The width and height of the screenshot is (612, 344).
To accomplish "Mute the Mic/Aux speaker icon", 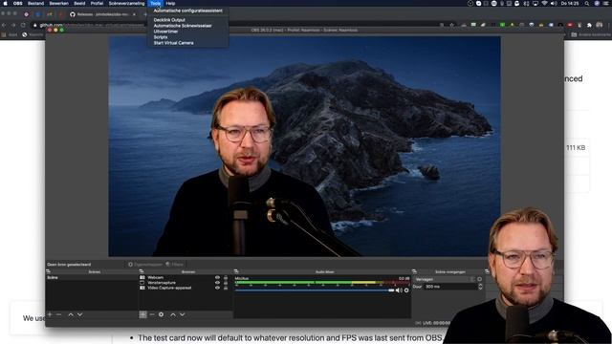I will coord(399,290).
